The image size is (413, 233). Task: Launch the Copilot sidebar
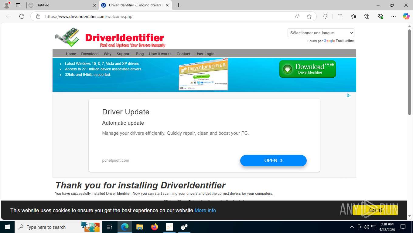406,16
